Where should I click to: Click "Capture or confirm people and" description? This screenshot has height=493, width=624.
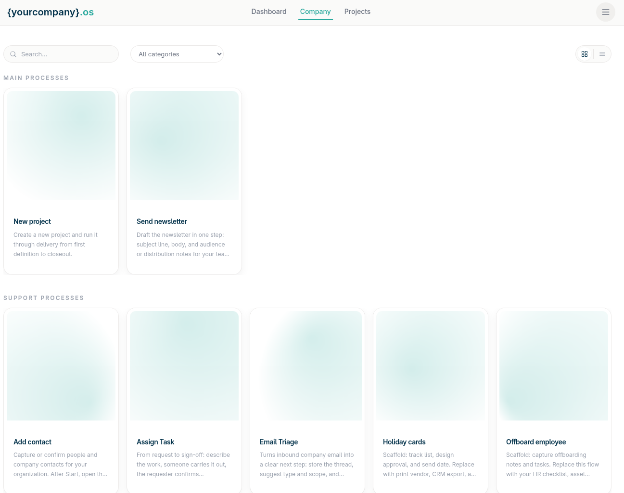tap(60, 465)
